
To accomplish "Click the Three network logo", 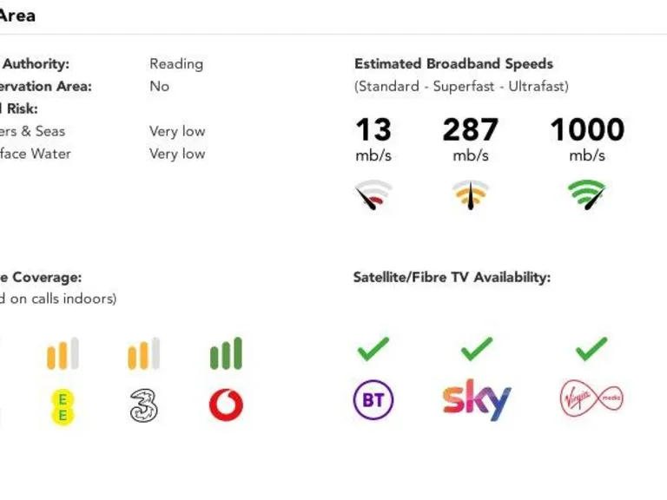I will click(143, 405).
